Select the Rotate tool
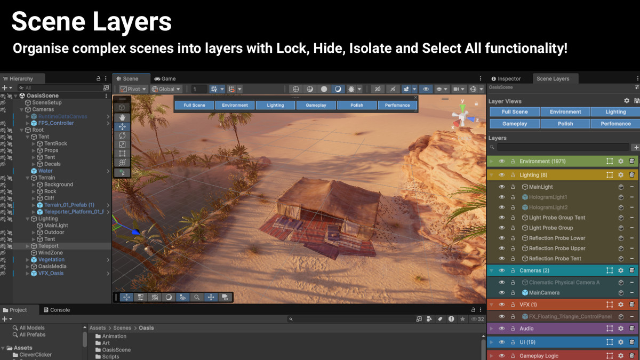Screen dimensions: 640x360 click(x=122, y=135)
